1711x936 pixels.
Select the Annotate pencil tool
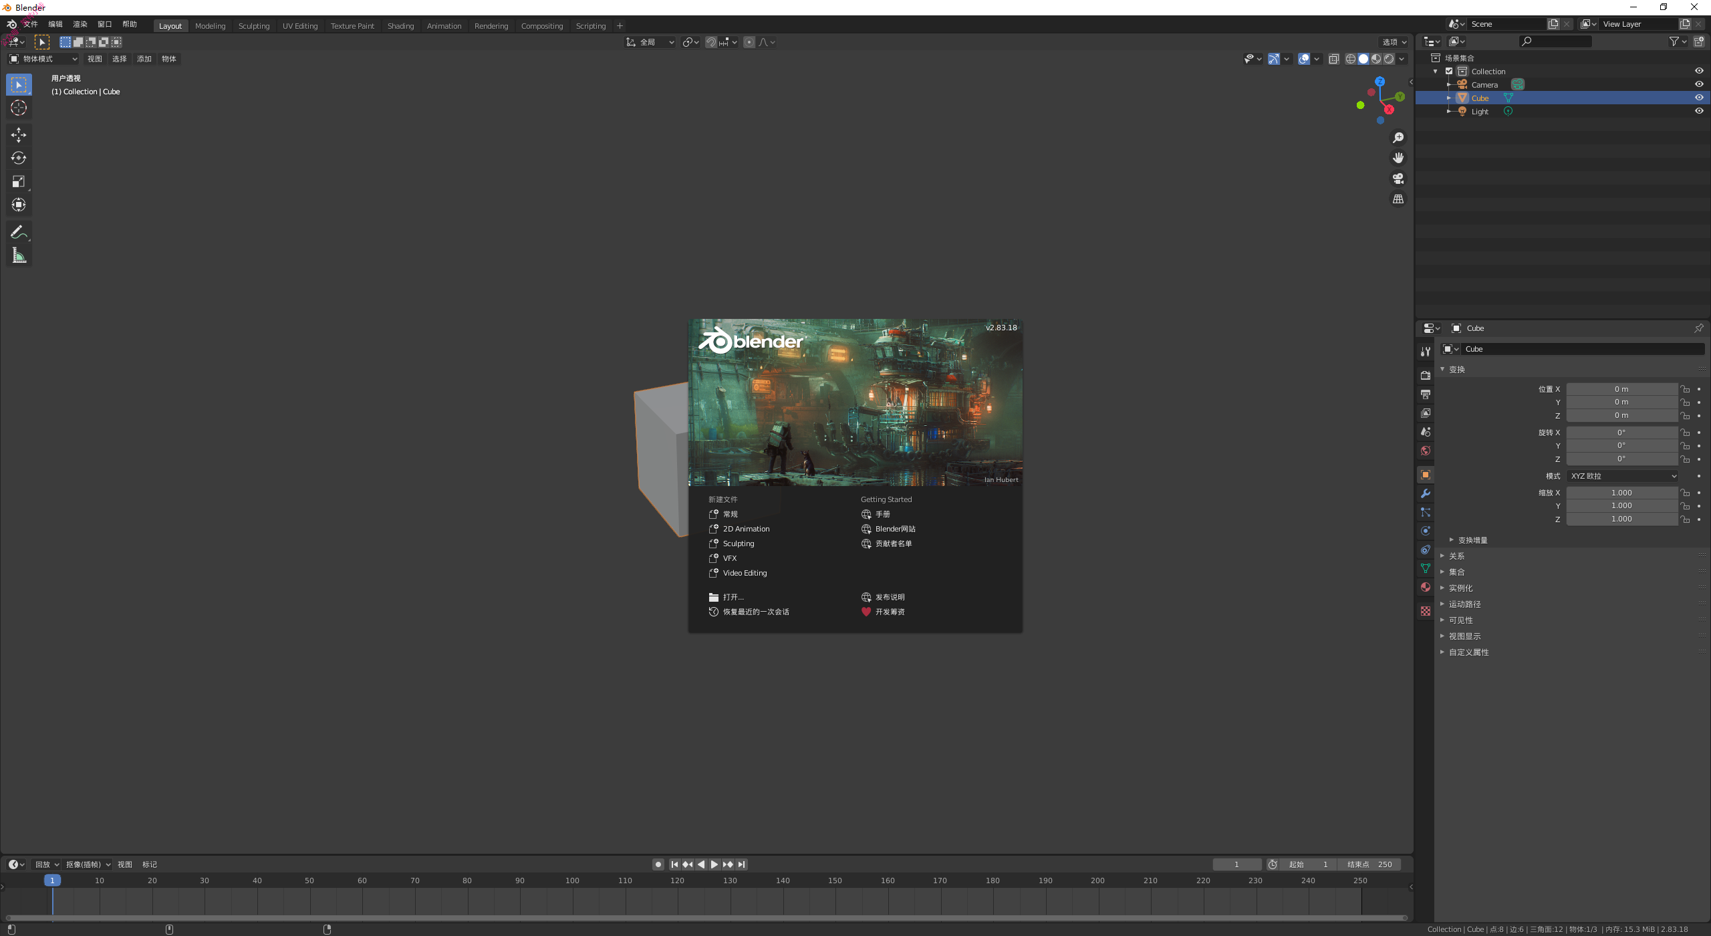tap(19, 233)
